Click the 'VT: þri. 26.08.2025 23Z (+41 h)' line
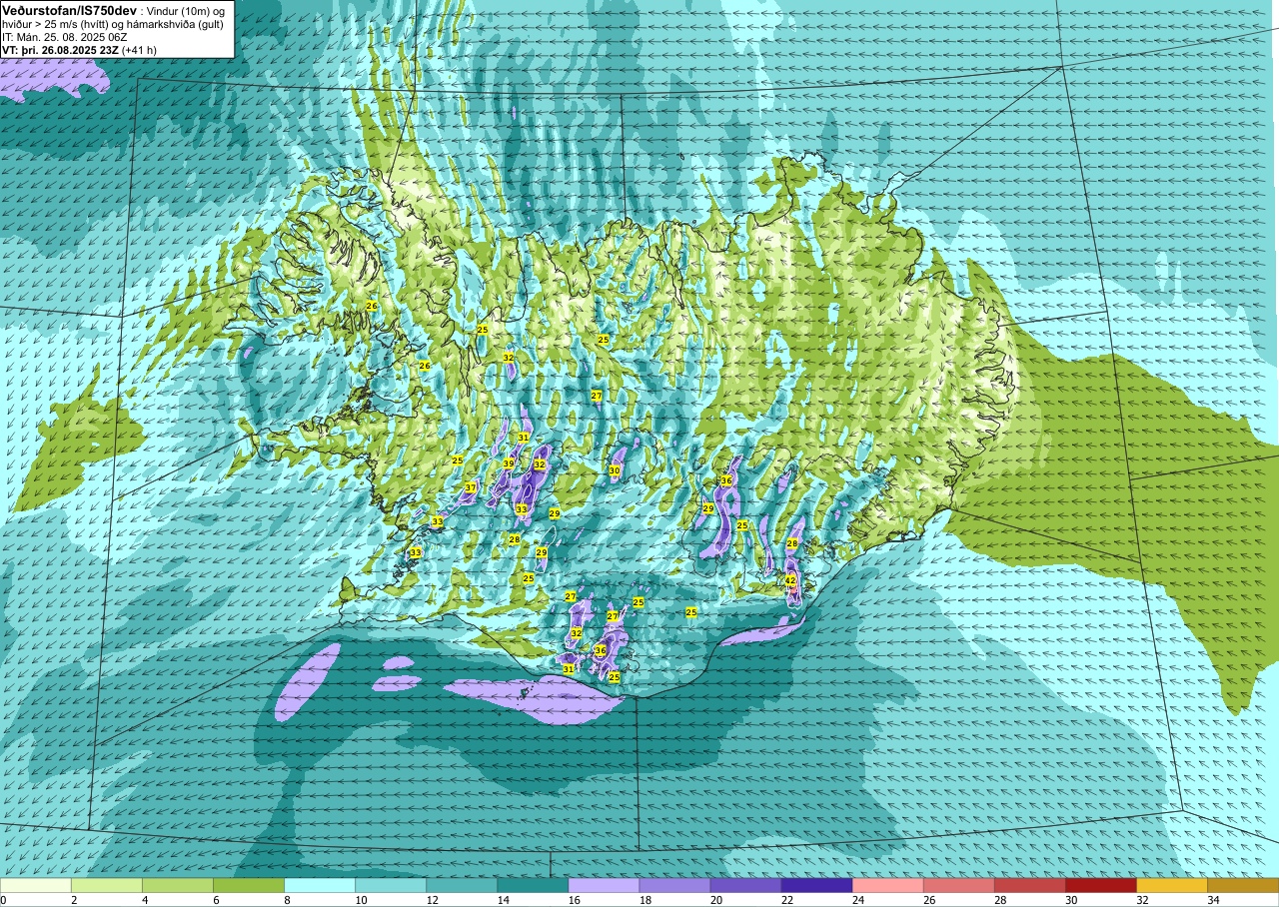The width and height of the screenshot is (1279, 907). point(79,49)
